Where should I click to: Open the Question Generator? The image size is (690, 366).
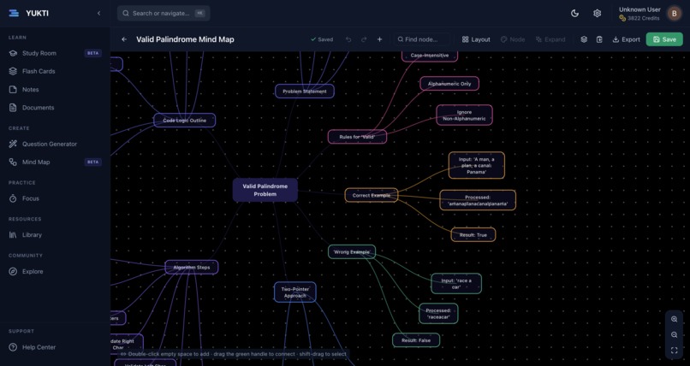55,144
